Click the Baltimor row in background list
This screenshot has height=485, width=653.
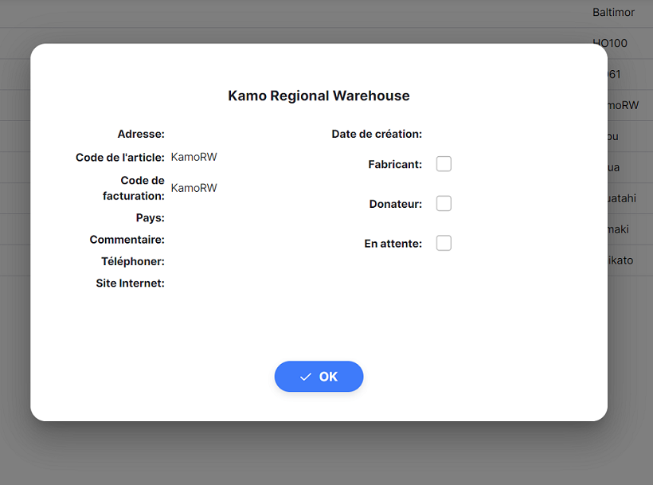(613, 13)
